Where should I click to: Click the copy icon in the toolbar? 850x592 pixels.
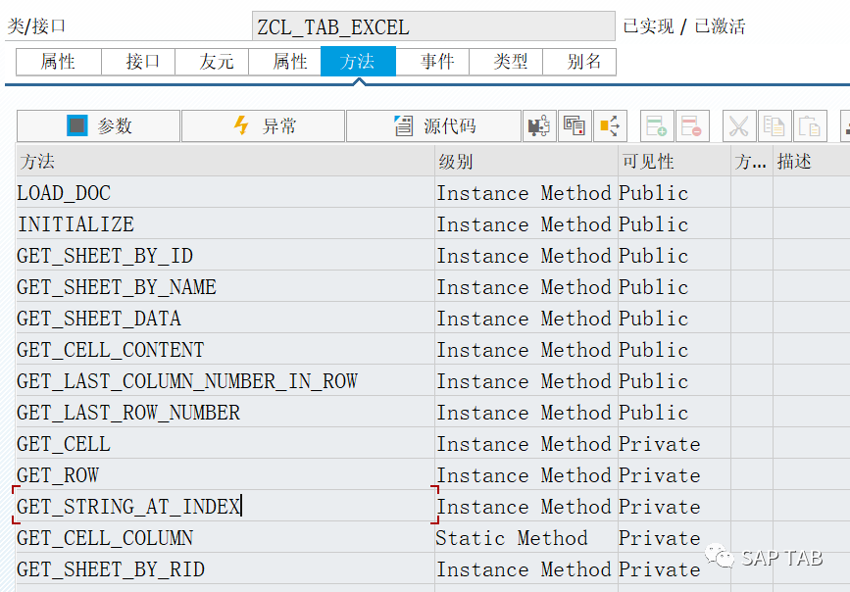775,126
